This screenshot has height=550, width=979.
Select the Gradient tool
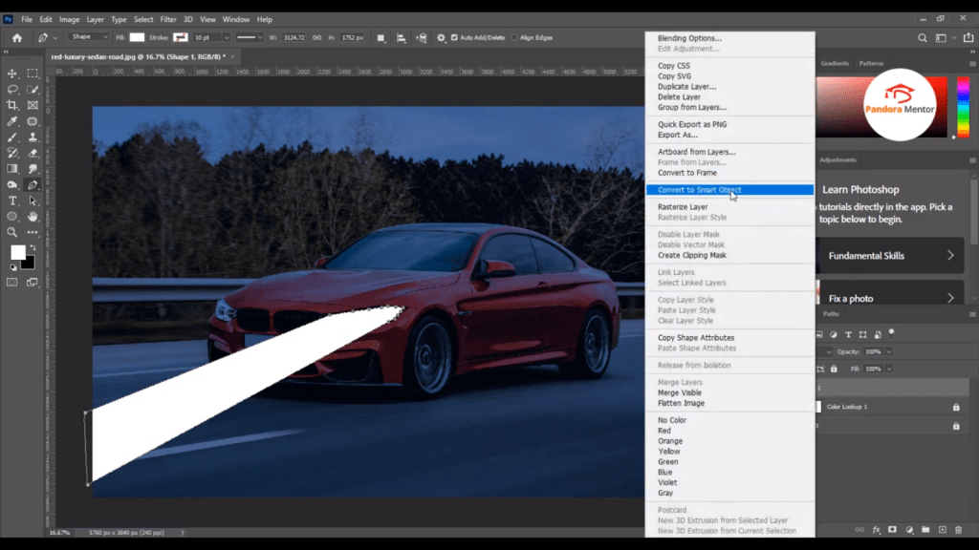coord(12,169)
